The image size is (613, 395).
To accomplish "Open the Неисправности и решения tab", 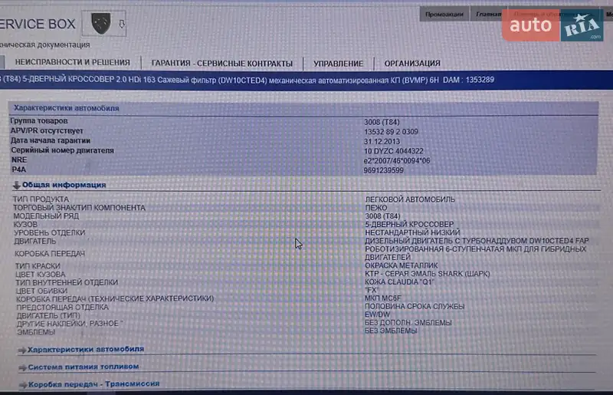I will [72, 63].
